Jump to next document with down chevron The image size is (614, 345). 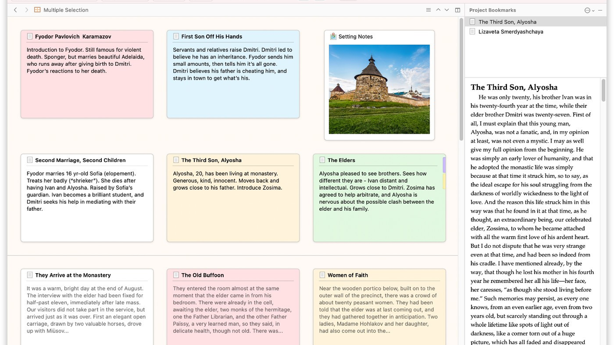(447, 10)
